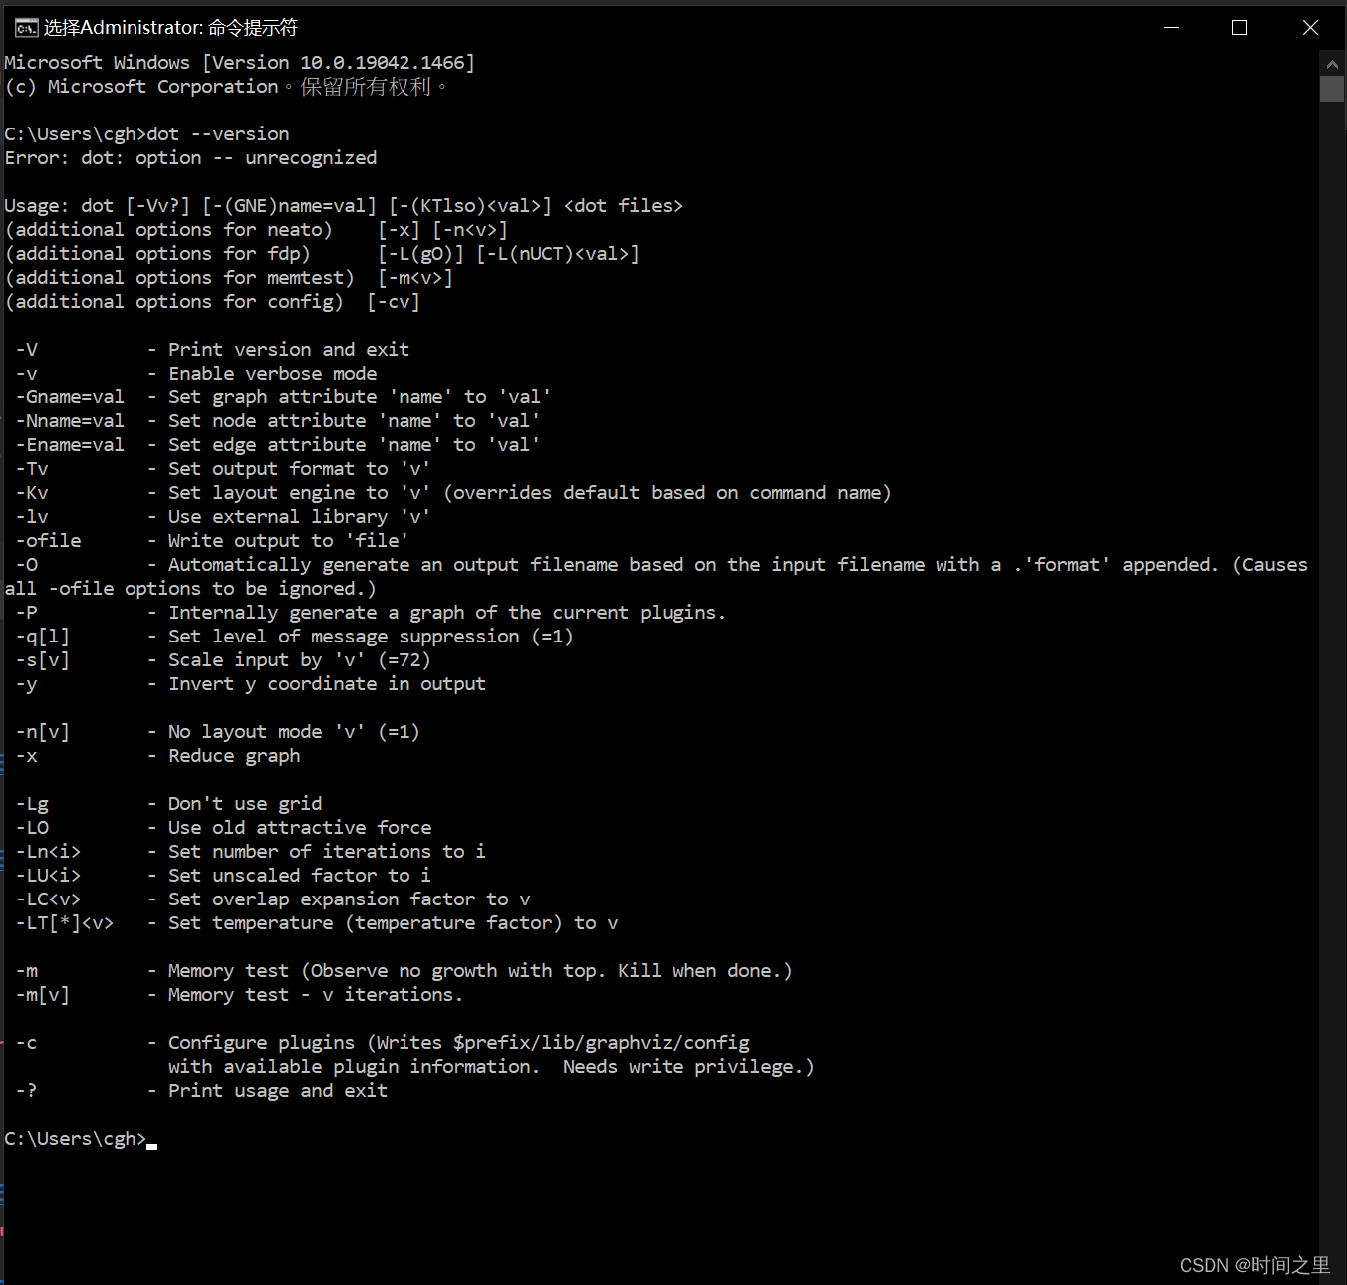Click 'with available plugin information' line

tap(491, 1067)
